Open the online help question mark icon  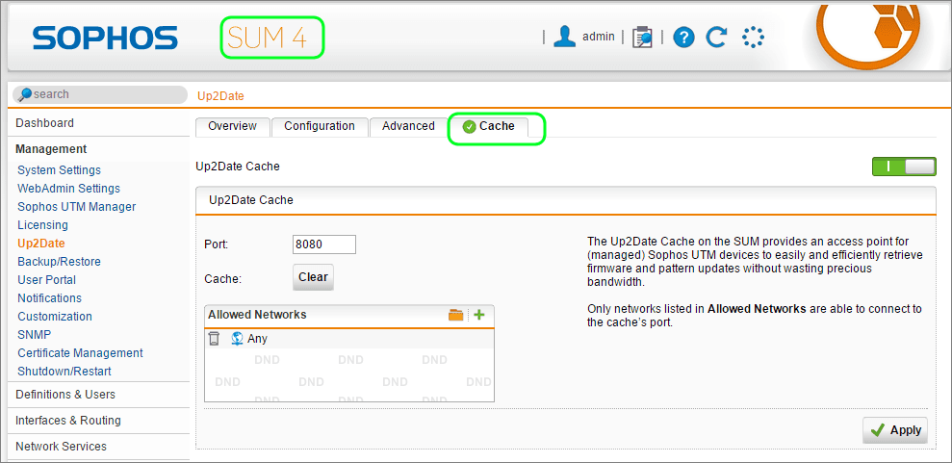click(683, 38)
